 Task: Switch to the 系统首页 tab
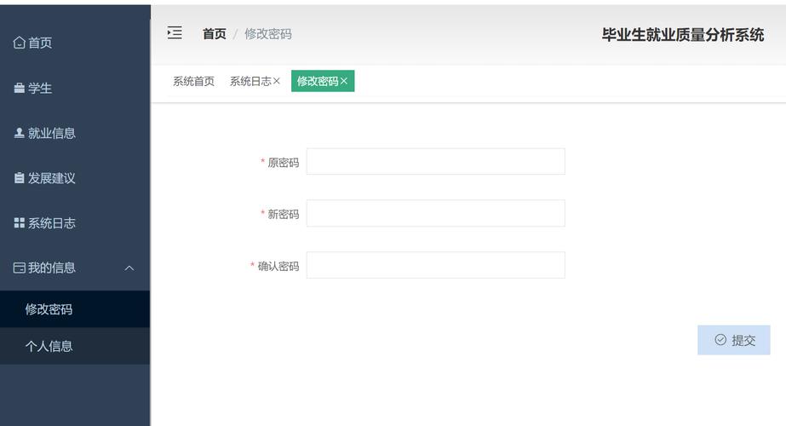click(x=193, y=82)
